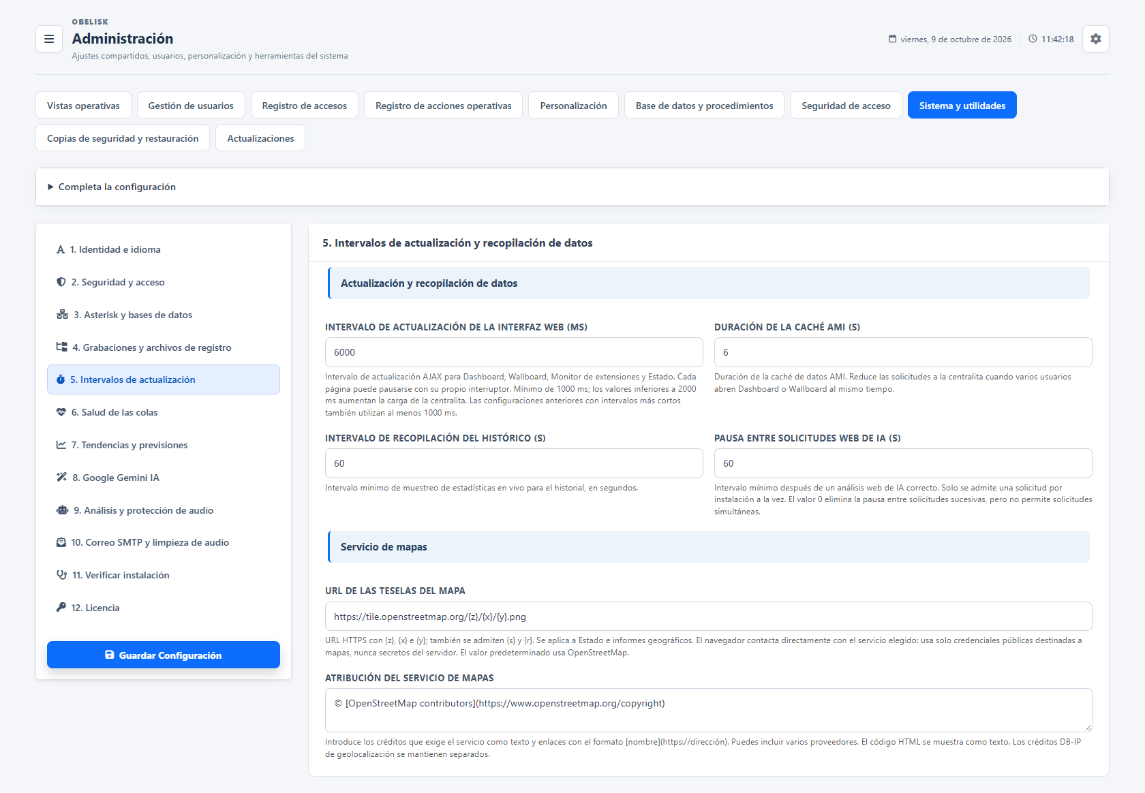Screen dimensions: 1145x793
Task: Open Copias de seguridad y restauración tab
Action: pos(123,138)
